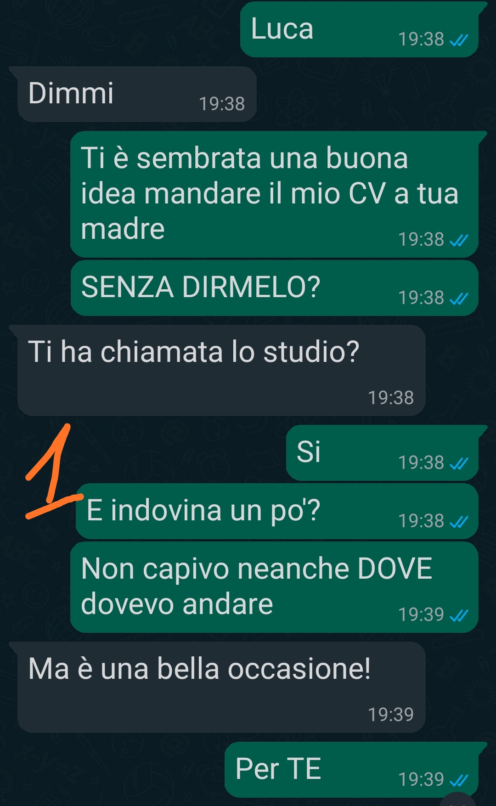Tap the read receipt ticks on "SENZA DIRMELO?"
496x806 pixels.
click(459, 299)
